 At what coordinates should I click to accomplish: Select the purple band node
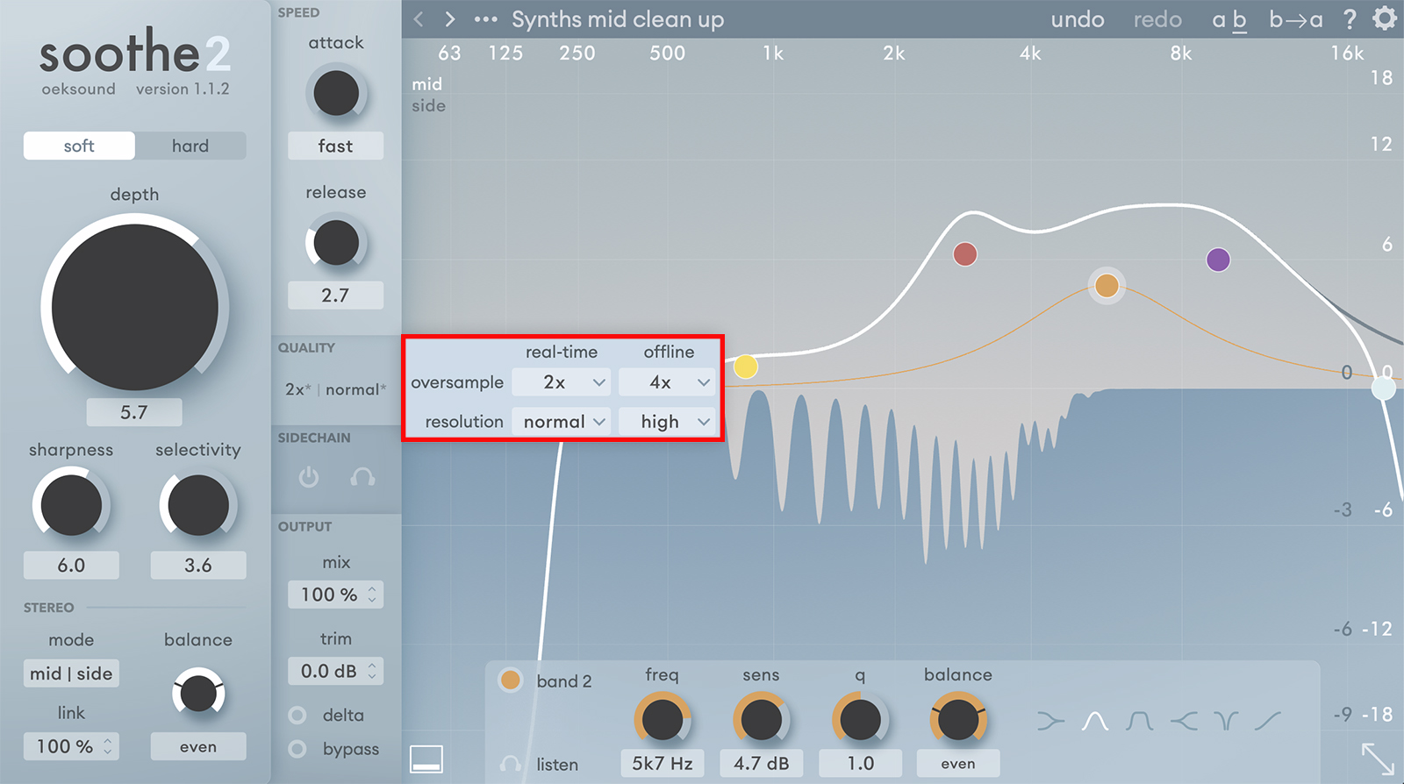click(x=1218, y=260)
